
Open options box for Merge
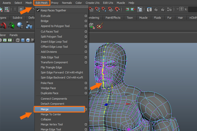(86, 109)
